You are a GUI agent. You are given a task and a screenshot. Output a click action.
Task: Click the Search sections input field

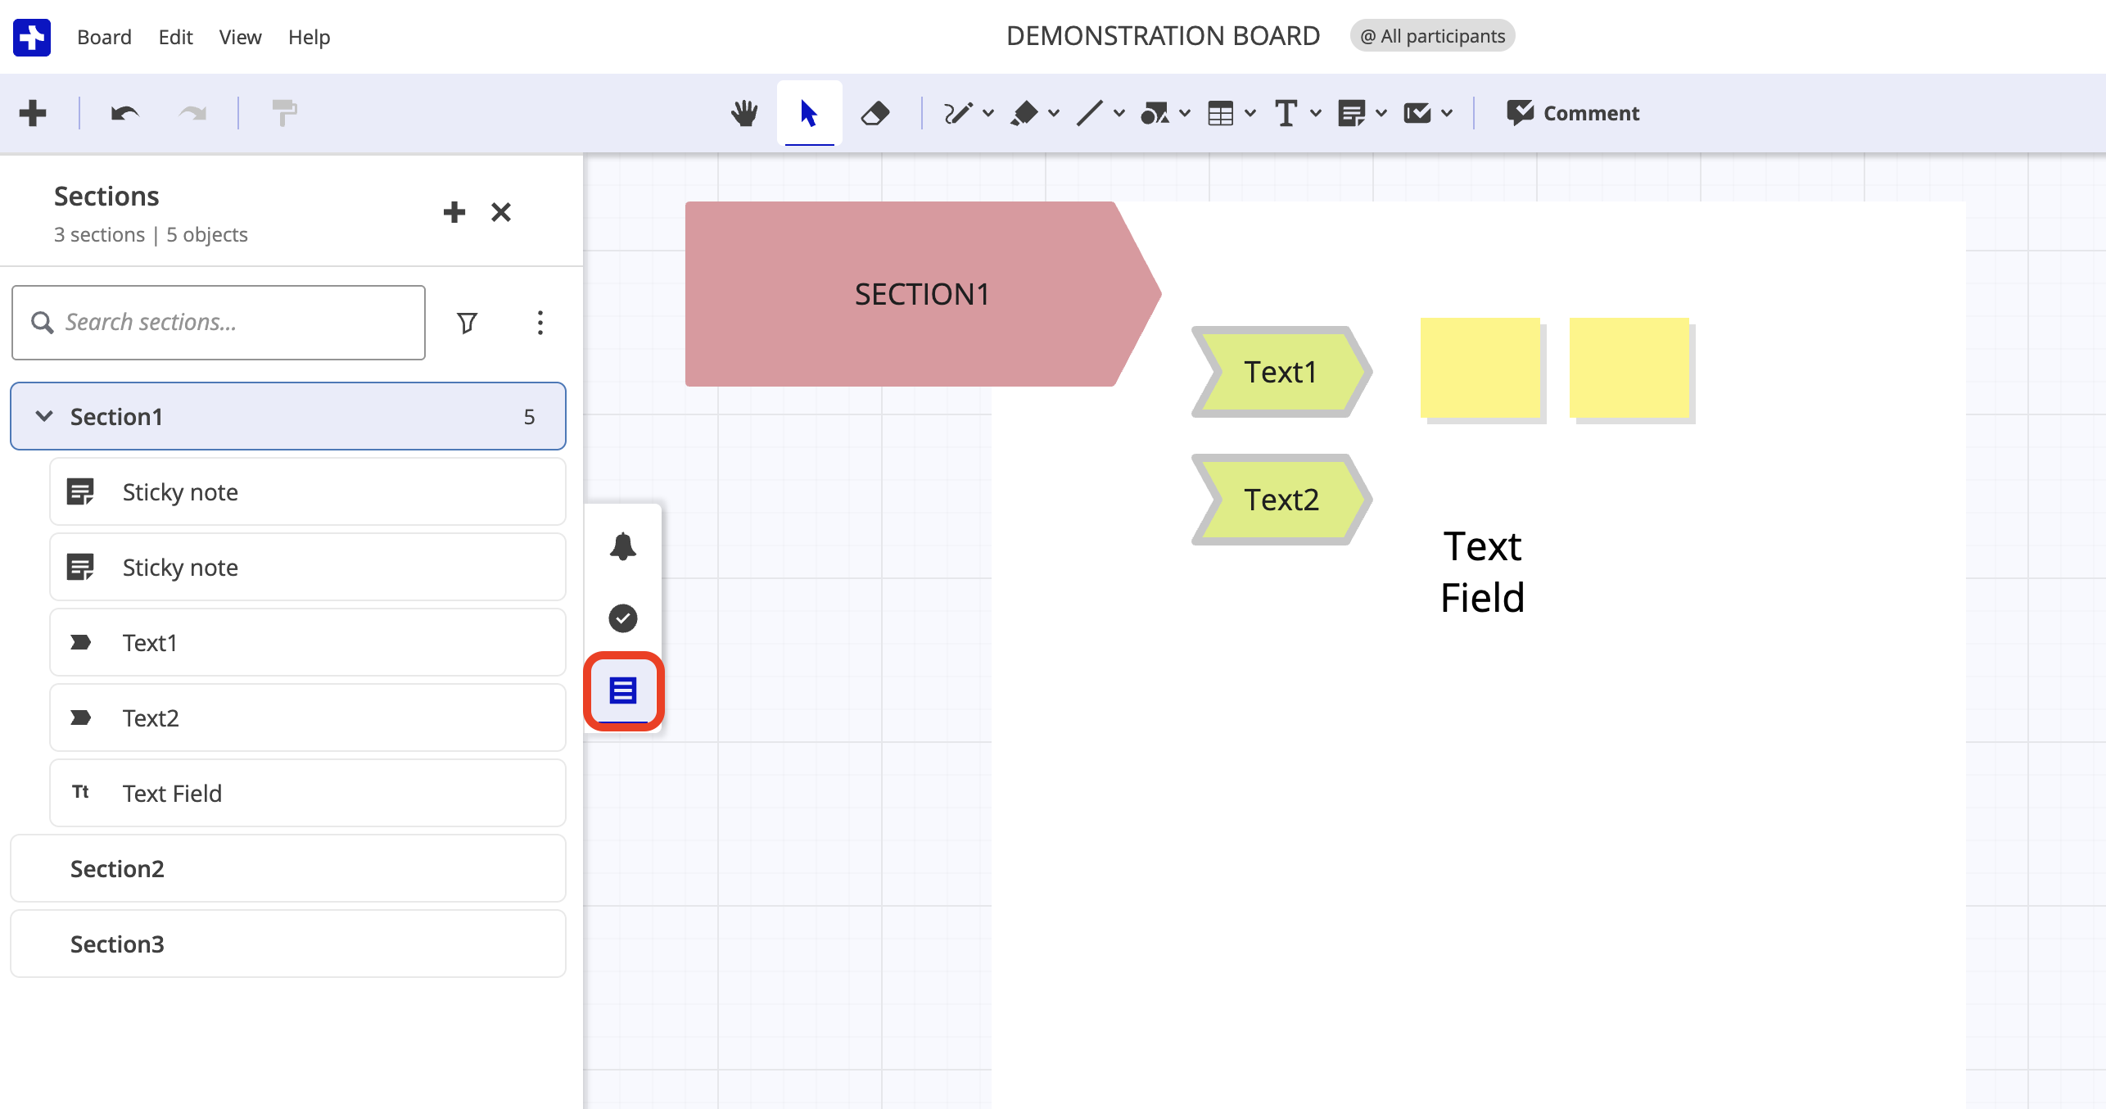(x=219, y=323)
